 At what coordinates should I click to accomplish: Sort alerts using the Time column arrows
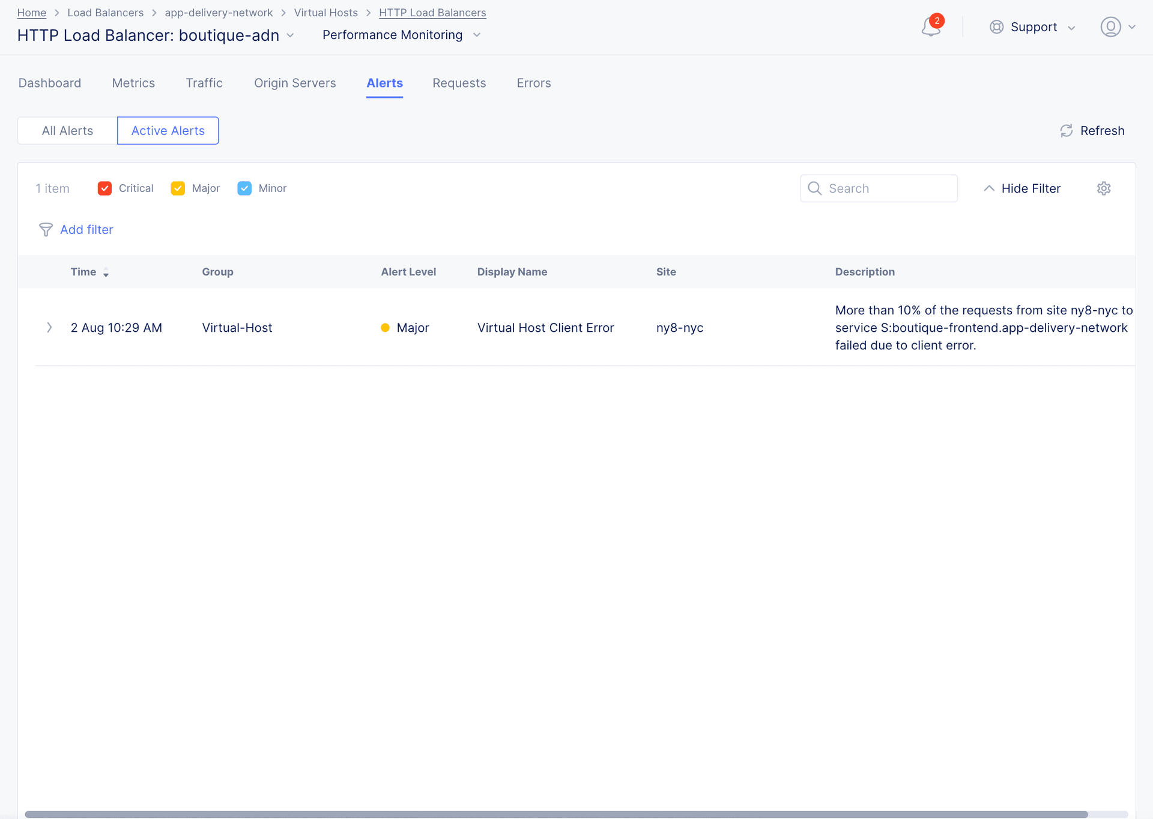pos(106,273)
